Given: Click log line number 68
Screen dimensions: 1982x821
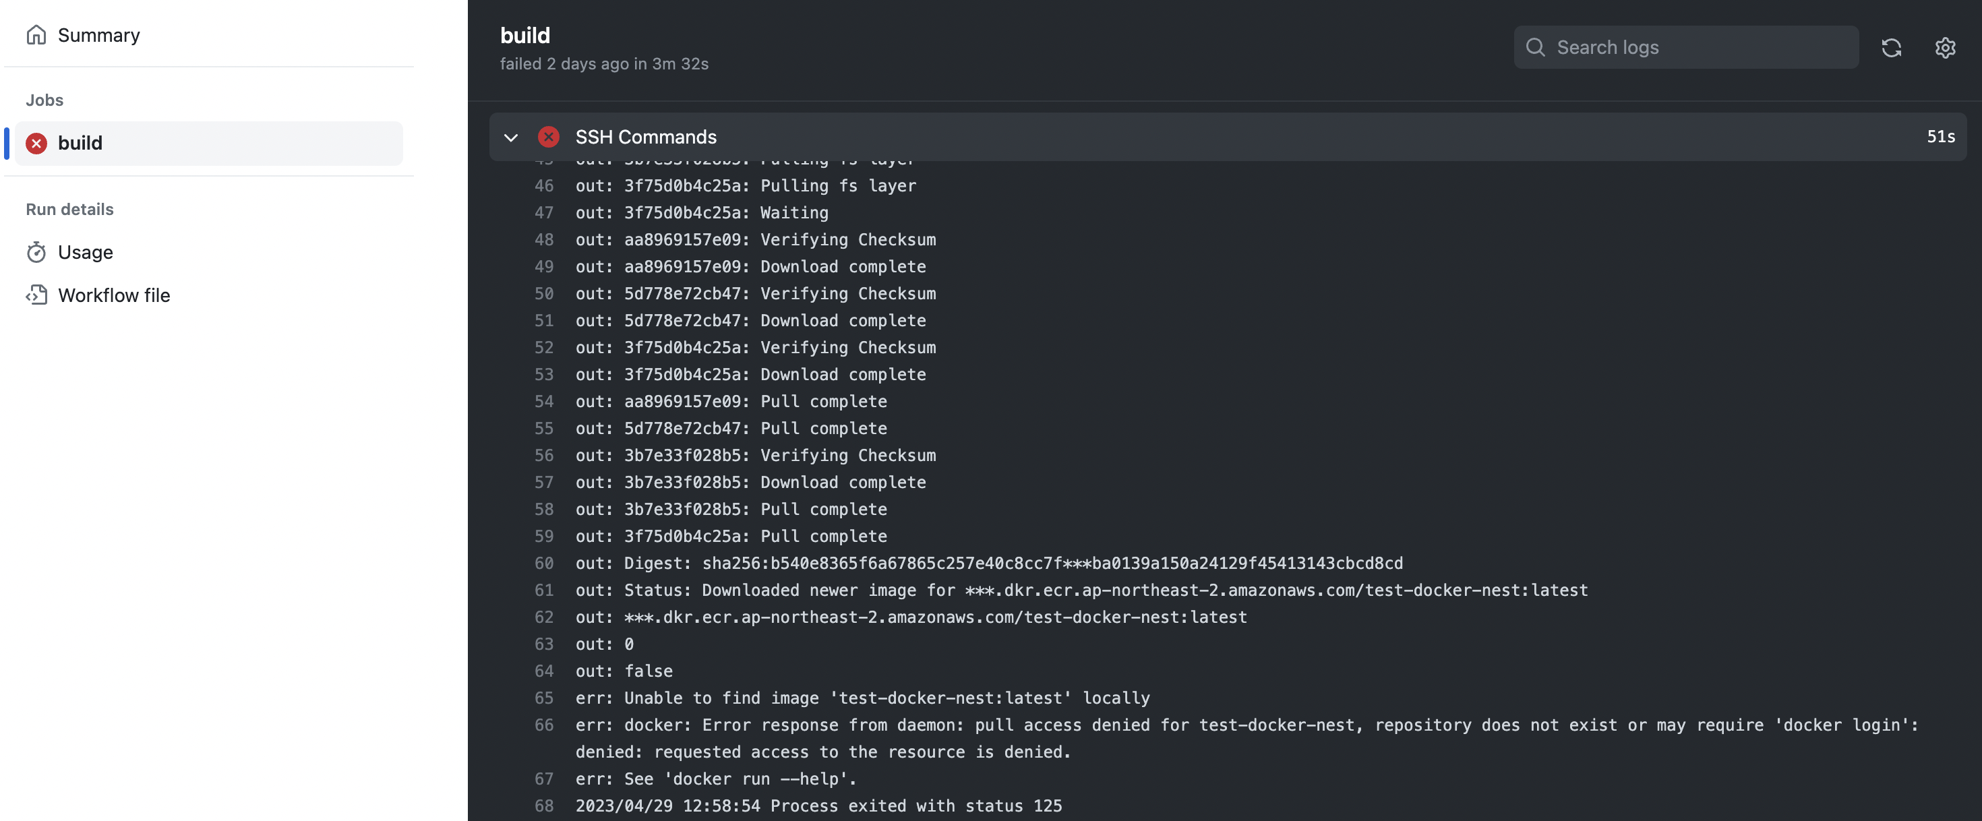Looking at the screenshot, I should pyautogui.click(x=544, y=805).
